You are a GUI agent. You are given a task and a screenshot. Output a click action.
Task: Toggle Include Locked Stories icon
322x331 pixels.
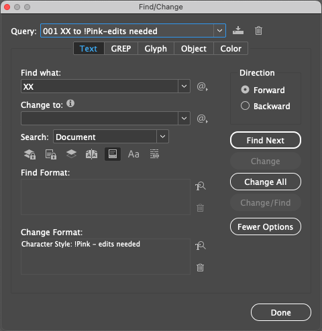(51, 154)
